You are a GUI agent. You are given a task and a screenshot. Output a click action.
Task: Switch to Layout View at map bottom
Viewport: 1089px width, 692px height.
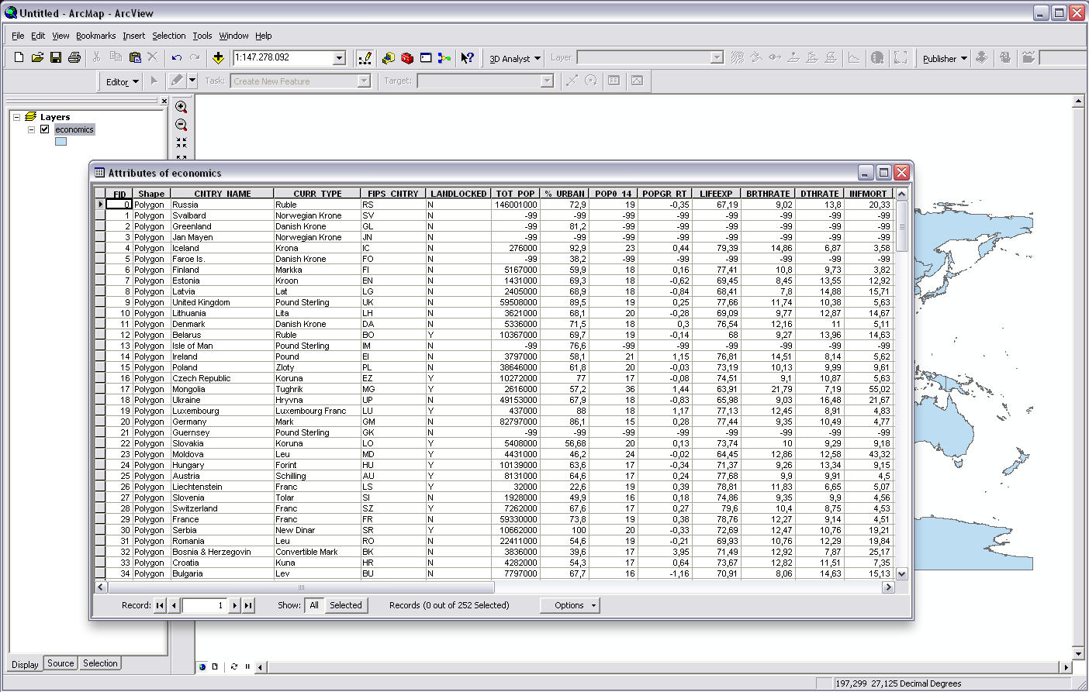pos(215,666)
